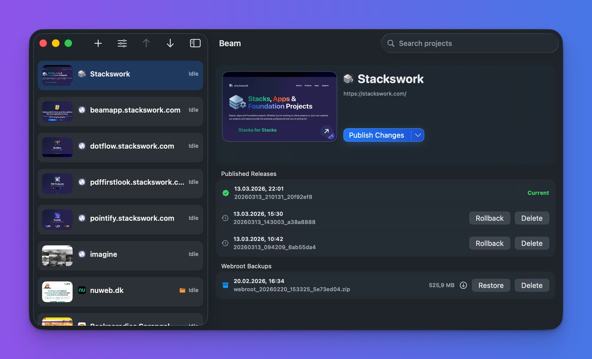Click the upload arrow toolbar icon
This screenshot has width=592, height=359.
click(x=146, y=43)
